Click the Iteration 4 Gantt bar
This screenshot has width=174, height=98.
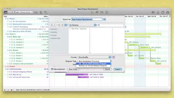(x=144, y=47)
